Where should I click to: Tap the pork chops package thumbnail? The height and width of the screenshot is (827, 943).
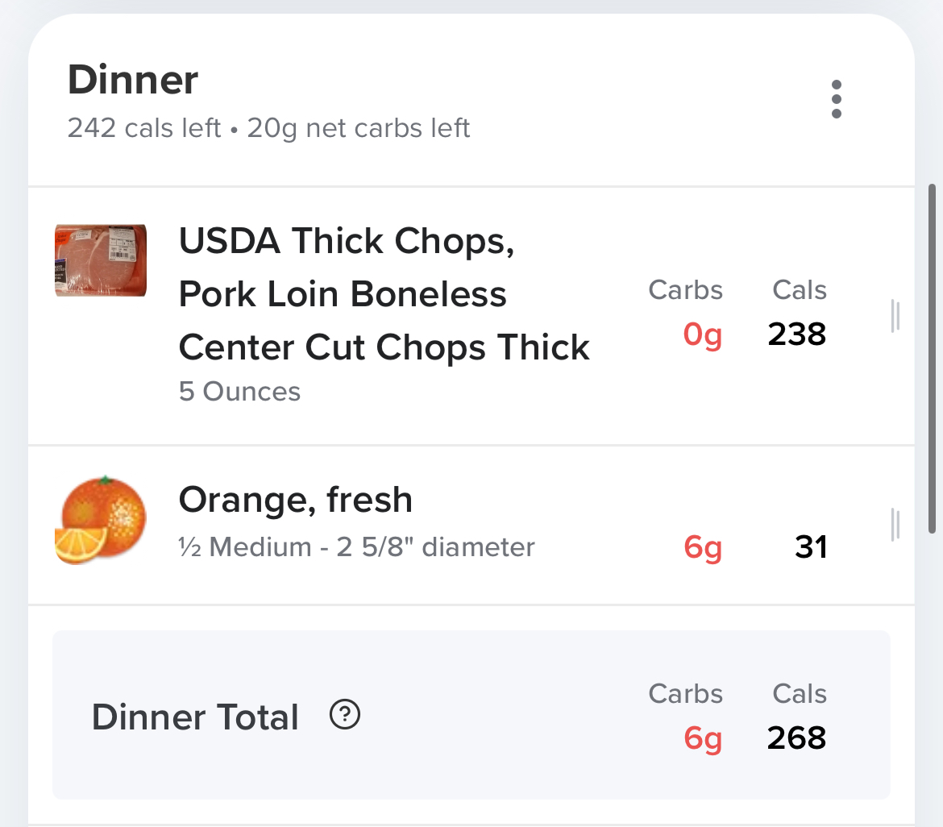(x=101, y=260)
